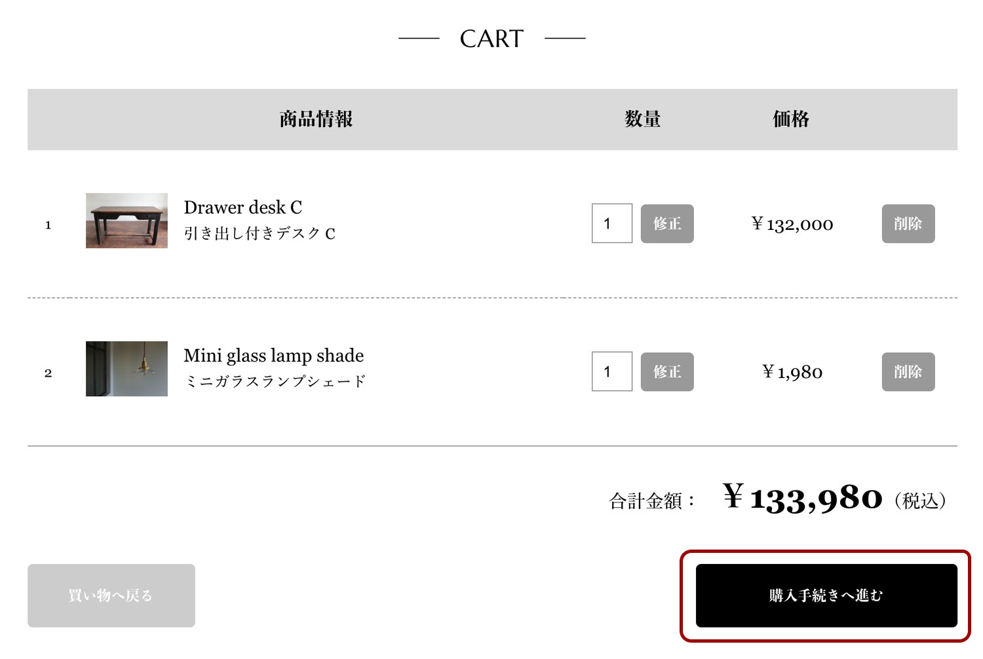Viewport: 983px width, 659px height.
Task: Click the ¥132,000 price of the desk
Action: [792, 225]
